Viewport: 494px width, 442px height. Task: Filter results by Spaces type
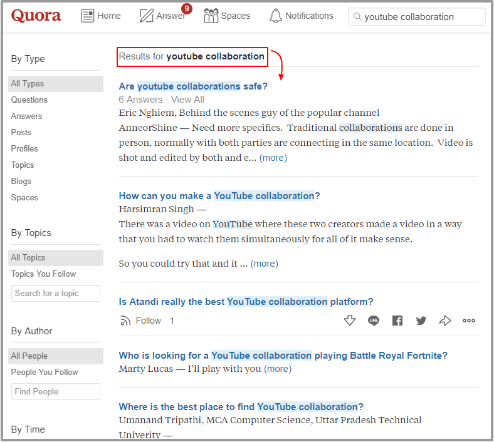tap(24, 198)
